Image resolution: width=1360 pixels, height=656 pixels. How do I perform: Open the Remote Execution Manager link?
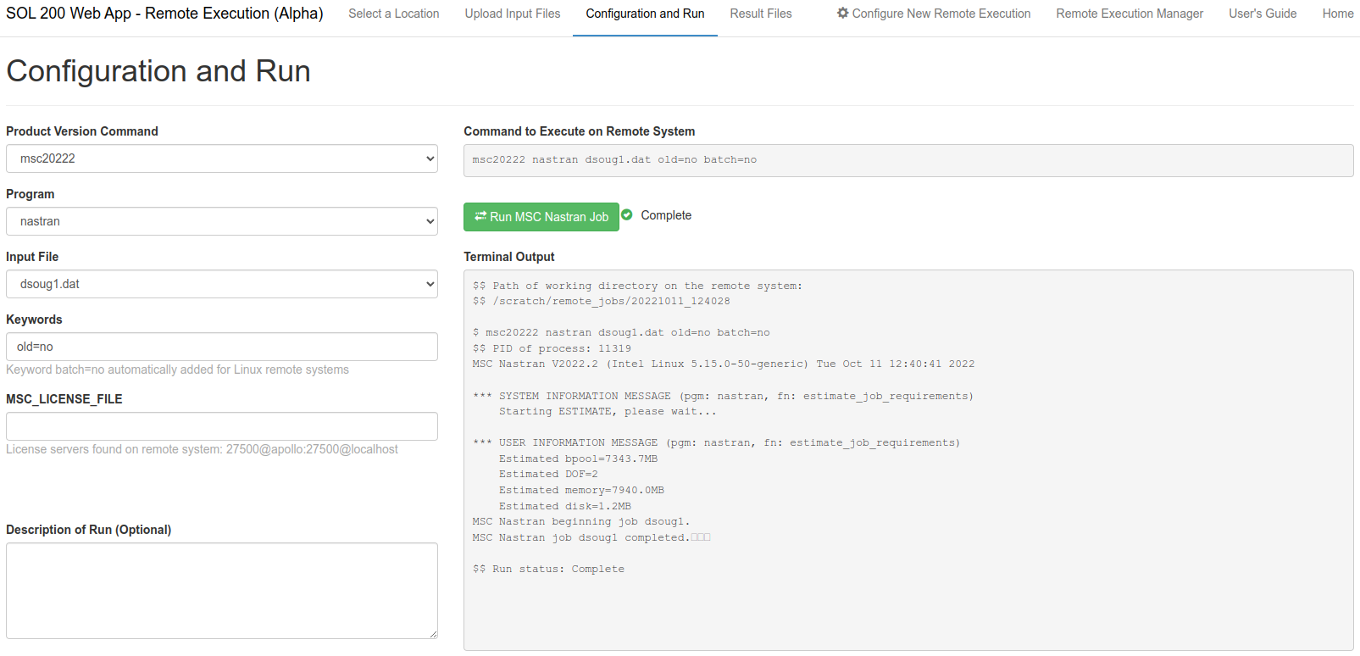point(1130,14)
